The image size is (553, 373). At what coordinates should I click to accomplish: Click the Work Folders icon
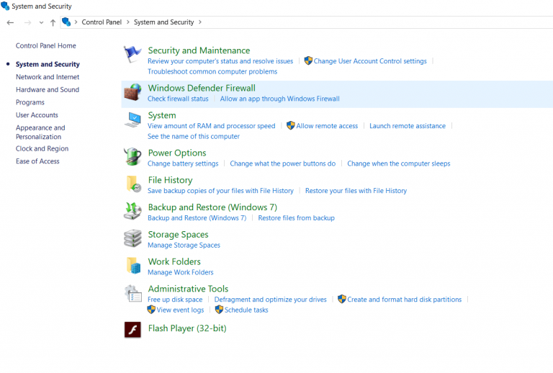coord(133,266)
